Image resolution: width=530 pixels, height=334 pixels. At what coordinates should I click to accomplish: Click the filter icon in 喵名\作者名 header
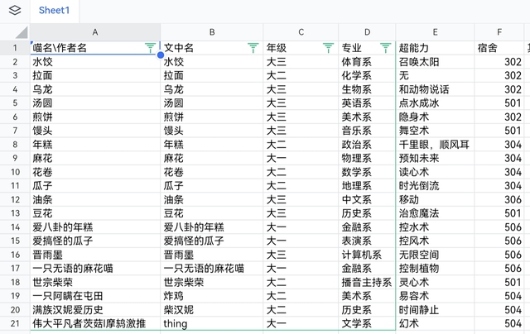150,48
